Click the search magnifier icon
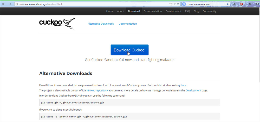The height and width of the screenshot is (122, 260). click(x=228, y=4)
